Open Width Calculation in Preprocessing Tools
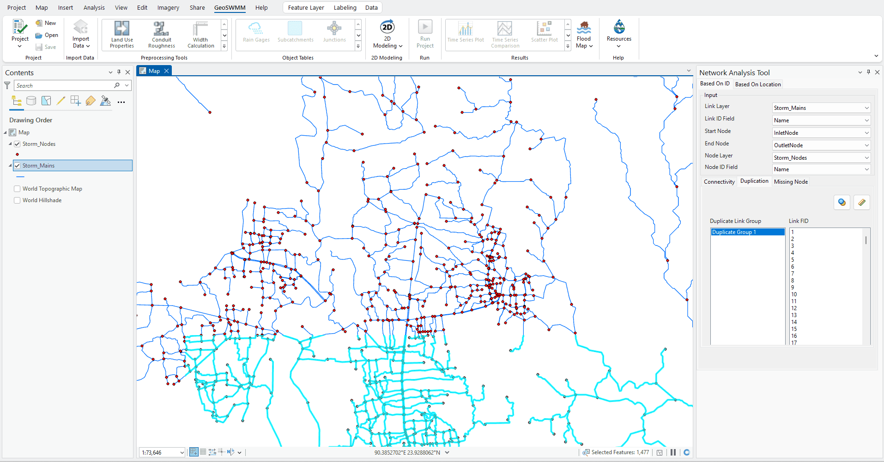This screenshot has height=462, width=884. tap(200, 34)
